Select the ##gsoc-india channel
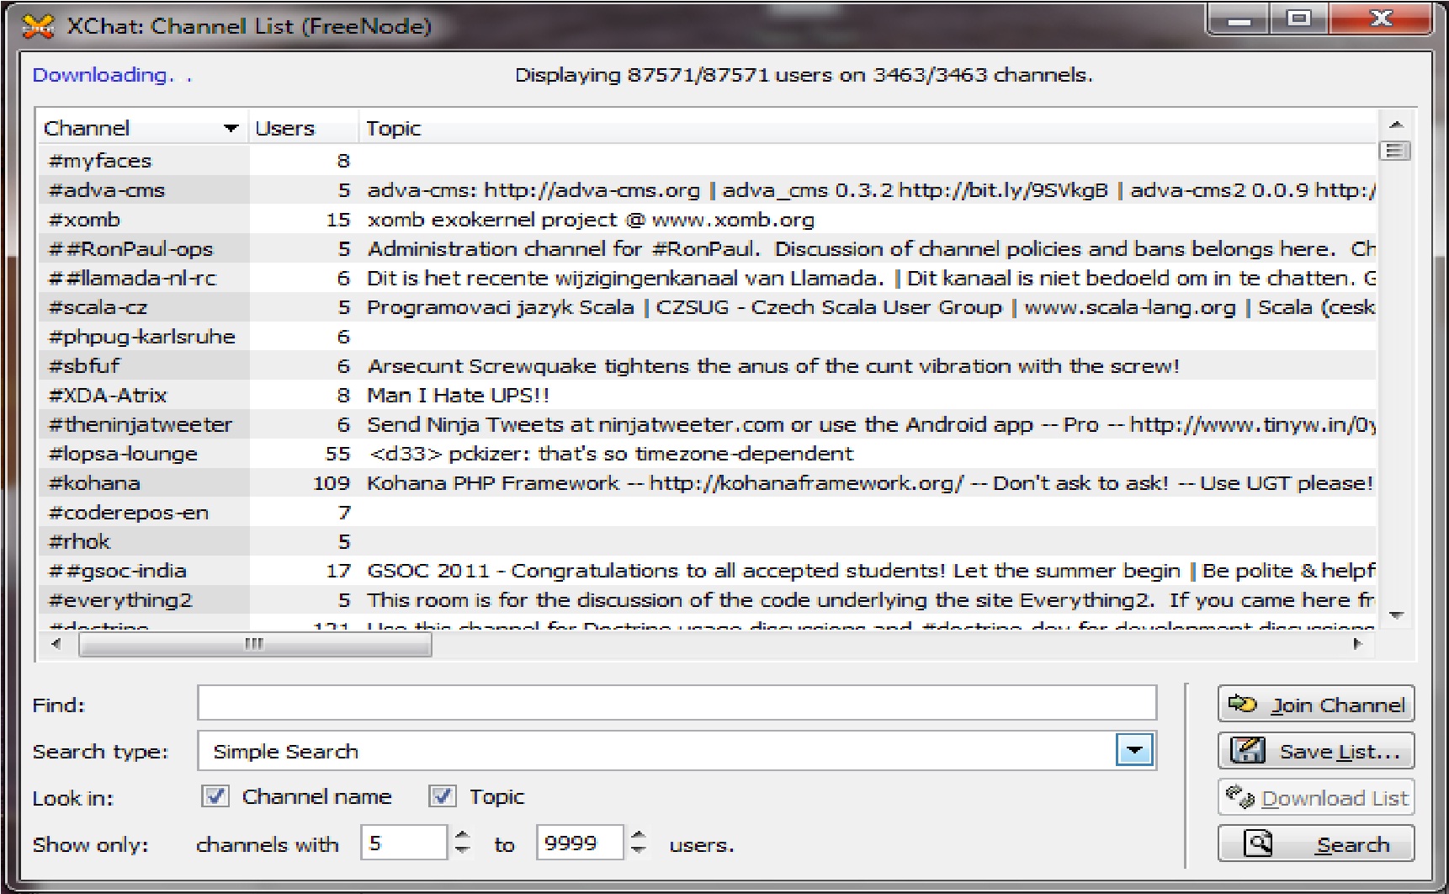1449x894 pixels. click(707, 571)
